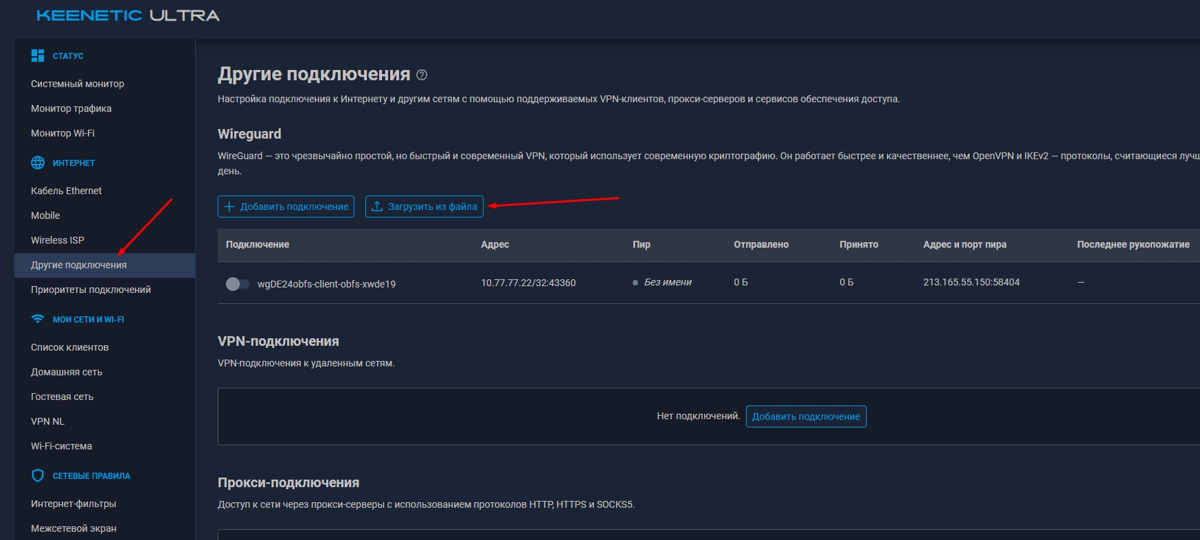
Task: Open 'Системный монитор' menu item
Action: [x=78, y=84]
